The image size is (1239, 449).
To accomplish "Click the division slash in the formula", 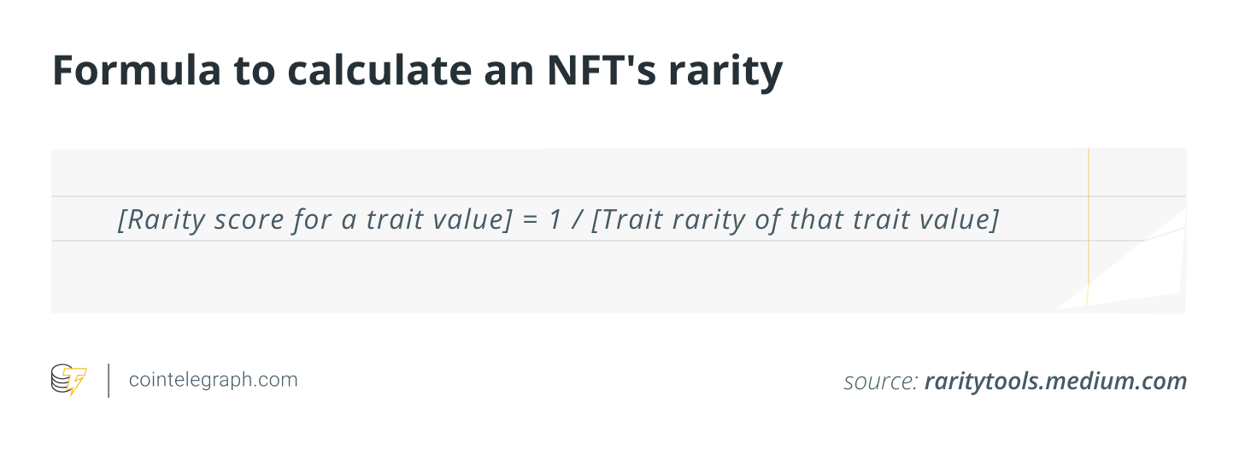I will tap(578, 220).
